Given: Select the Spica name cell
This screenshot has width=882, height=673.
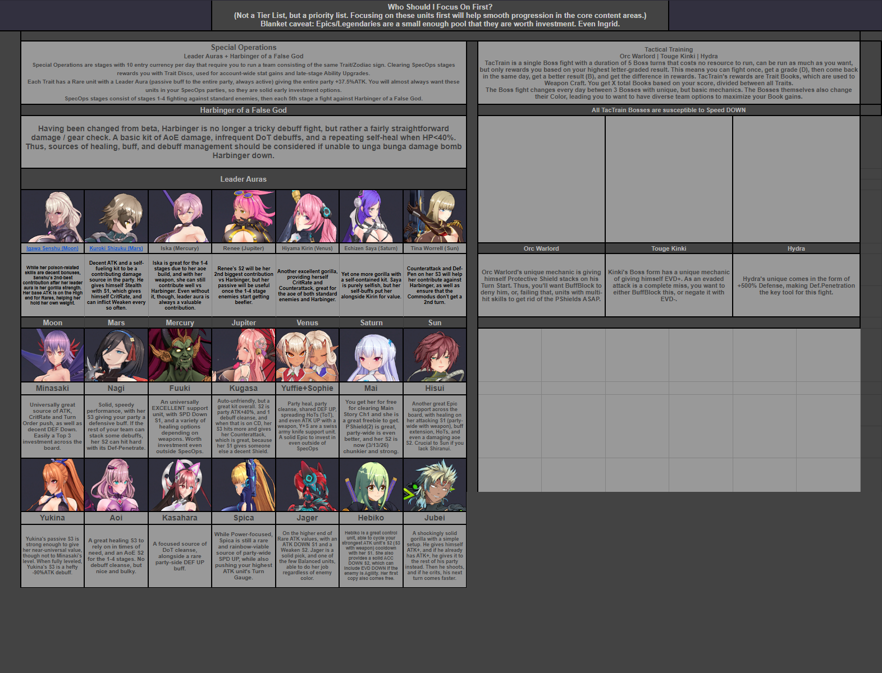Looking at the screenshot, I should 244,518.
